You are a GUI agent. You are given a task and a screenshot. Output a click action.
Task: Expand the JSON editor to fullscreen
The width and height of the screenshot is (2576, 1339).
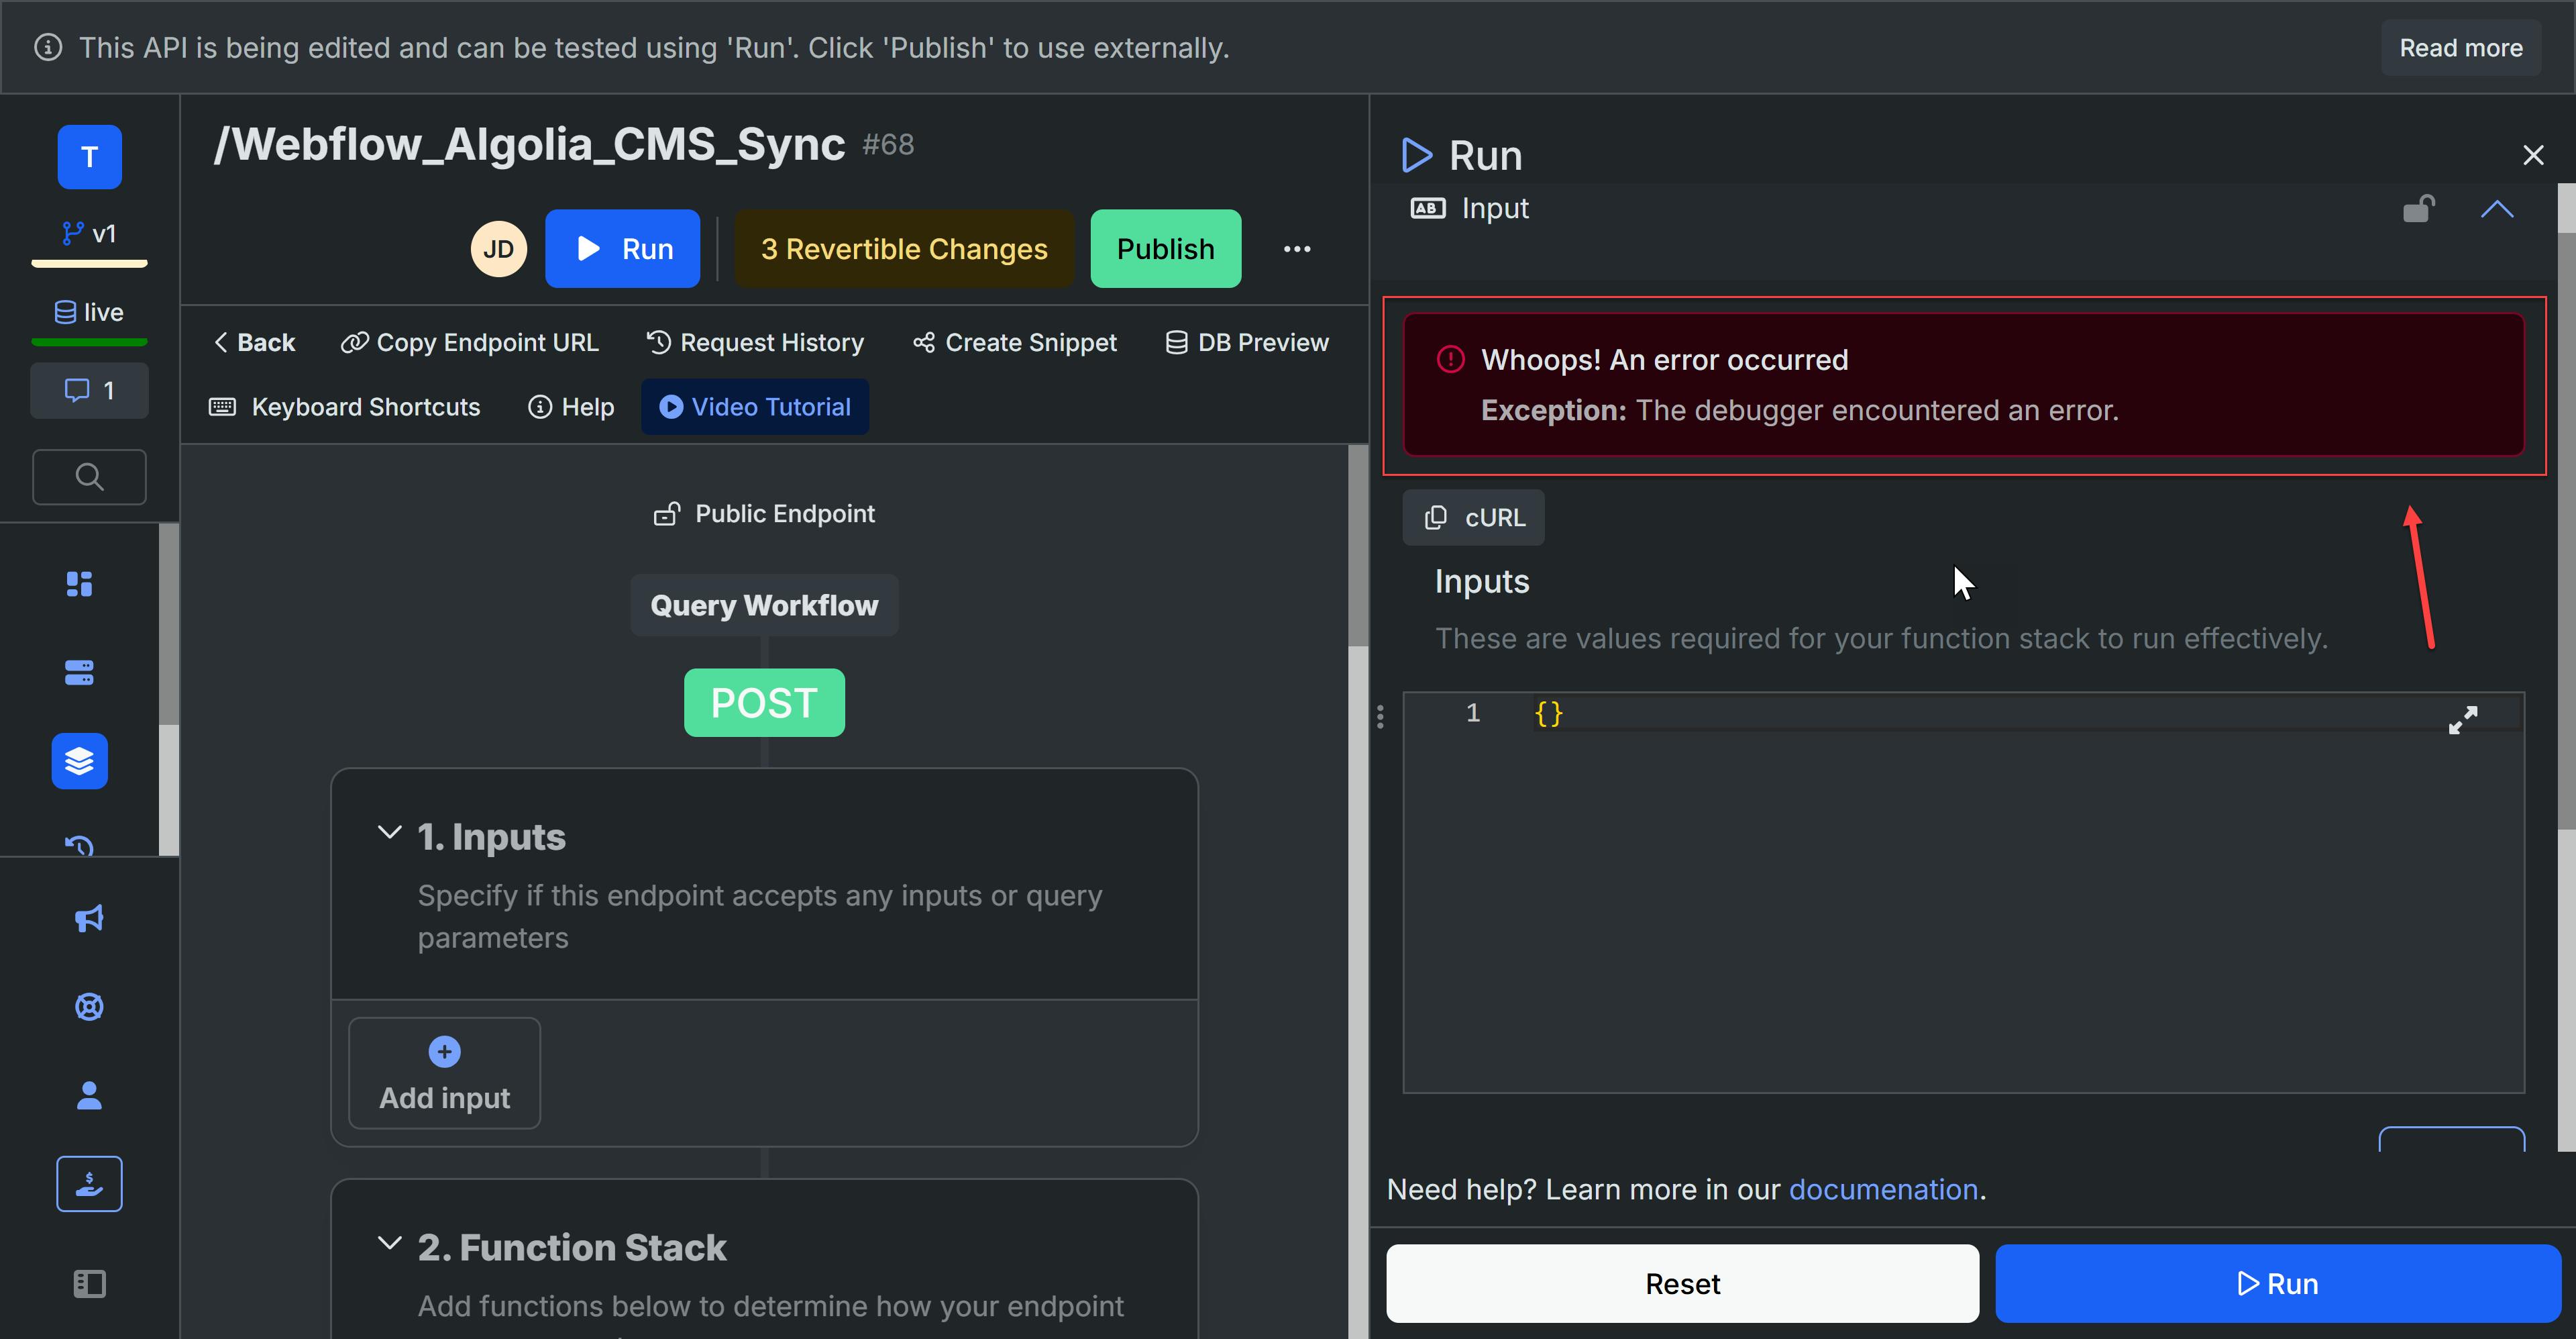(2463, 720)
